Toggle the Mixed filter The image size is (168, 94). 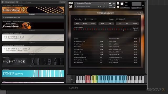pyautogui.click(x=93, y=24)
